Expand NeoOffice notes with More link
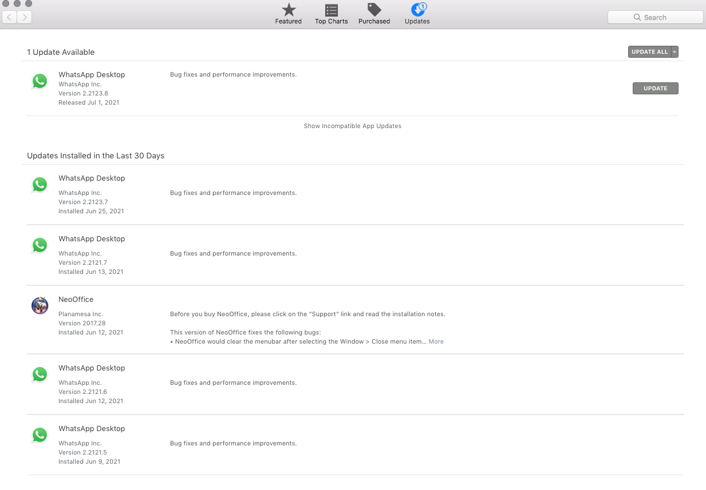Image resolution: width=706 pixels, height=490 pixels. [x=436, y=341]
